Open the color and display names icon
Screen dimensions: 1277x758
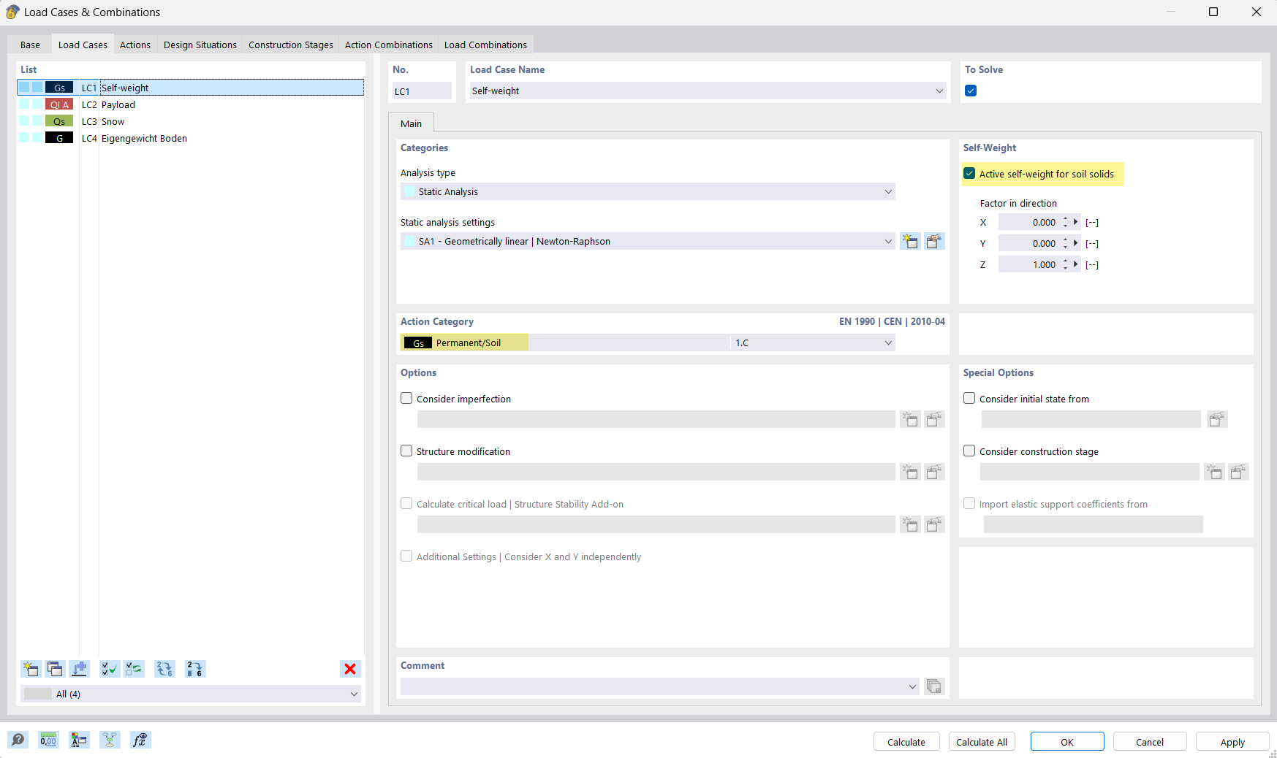[79, 740]
